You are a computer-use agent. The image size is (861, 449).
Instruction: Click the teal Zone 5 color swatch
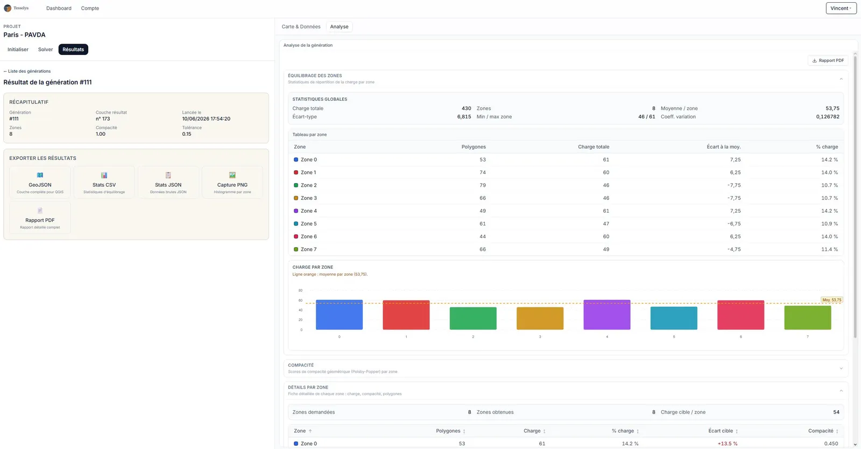pyautogui.click(x=296, y=224)
